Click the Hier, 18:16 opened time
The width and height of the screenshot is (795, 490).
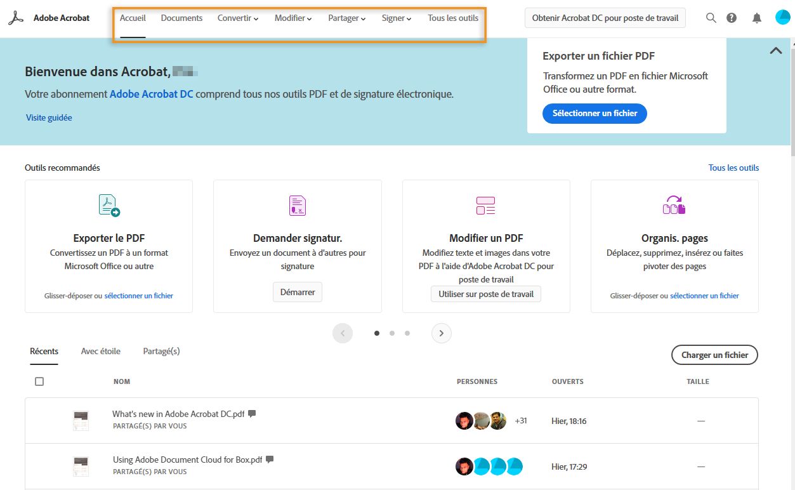[x=569, y=421]
